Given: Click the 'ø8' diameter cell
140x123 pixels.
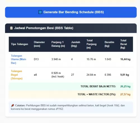Looking at the screenshot, I should (35, 75).
